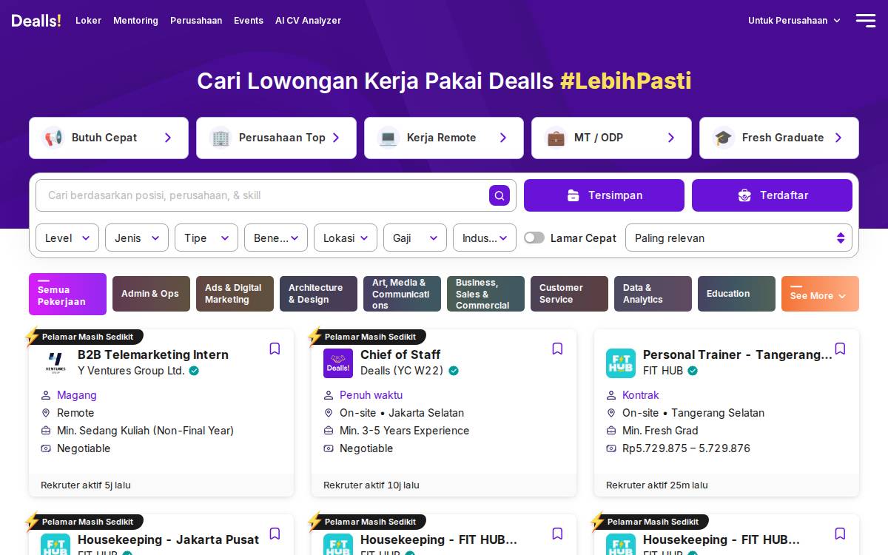Open the Loker menu item

pos(88,21)
